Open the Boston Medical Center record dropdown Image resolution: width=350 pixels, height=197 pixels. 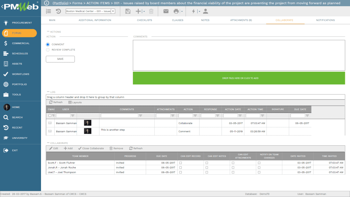click(x=113, y=11)
